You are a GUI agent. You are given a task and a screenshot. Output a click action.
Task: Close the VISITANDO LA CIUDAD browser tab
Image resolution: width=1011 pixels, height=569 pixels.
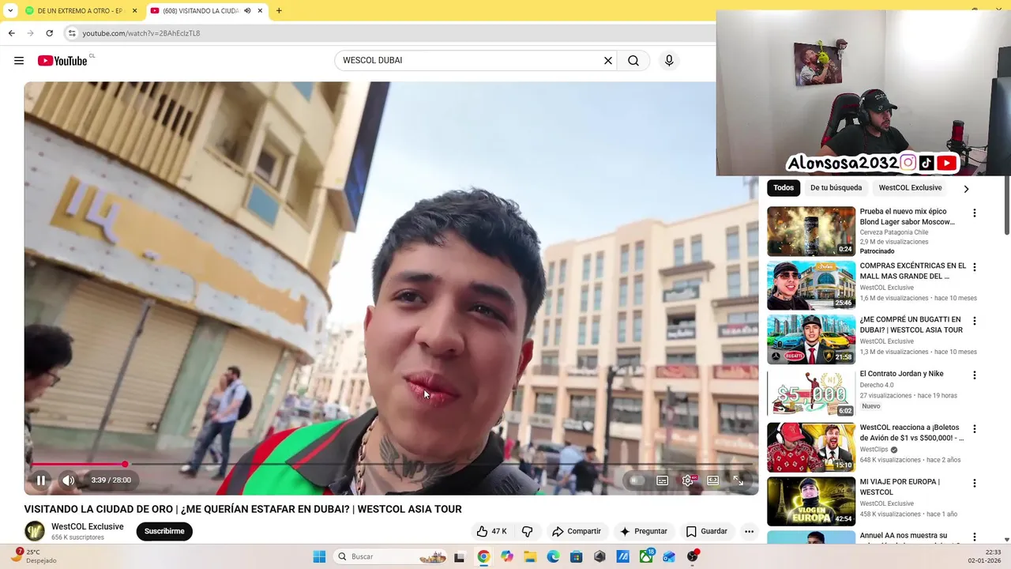click(260, 11)
